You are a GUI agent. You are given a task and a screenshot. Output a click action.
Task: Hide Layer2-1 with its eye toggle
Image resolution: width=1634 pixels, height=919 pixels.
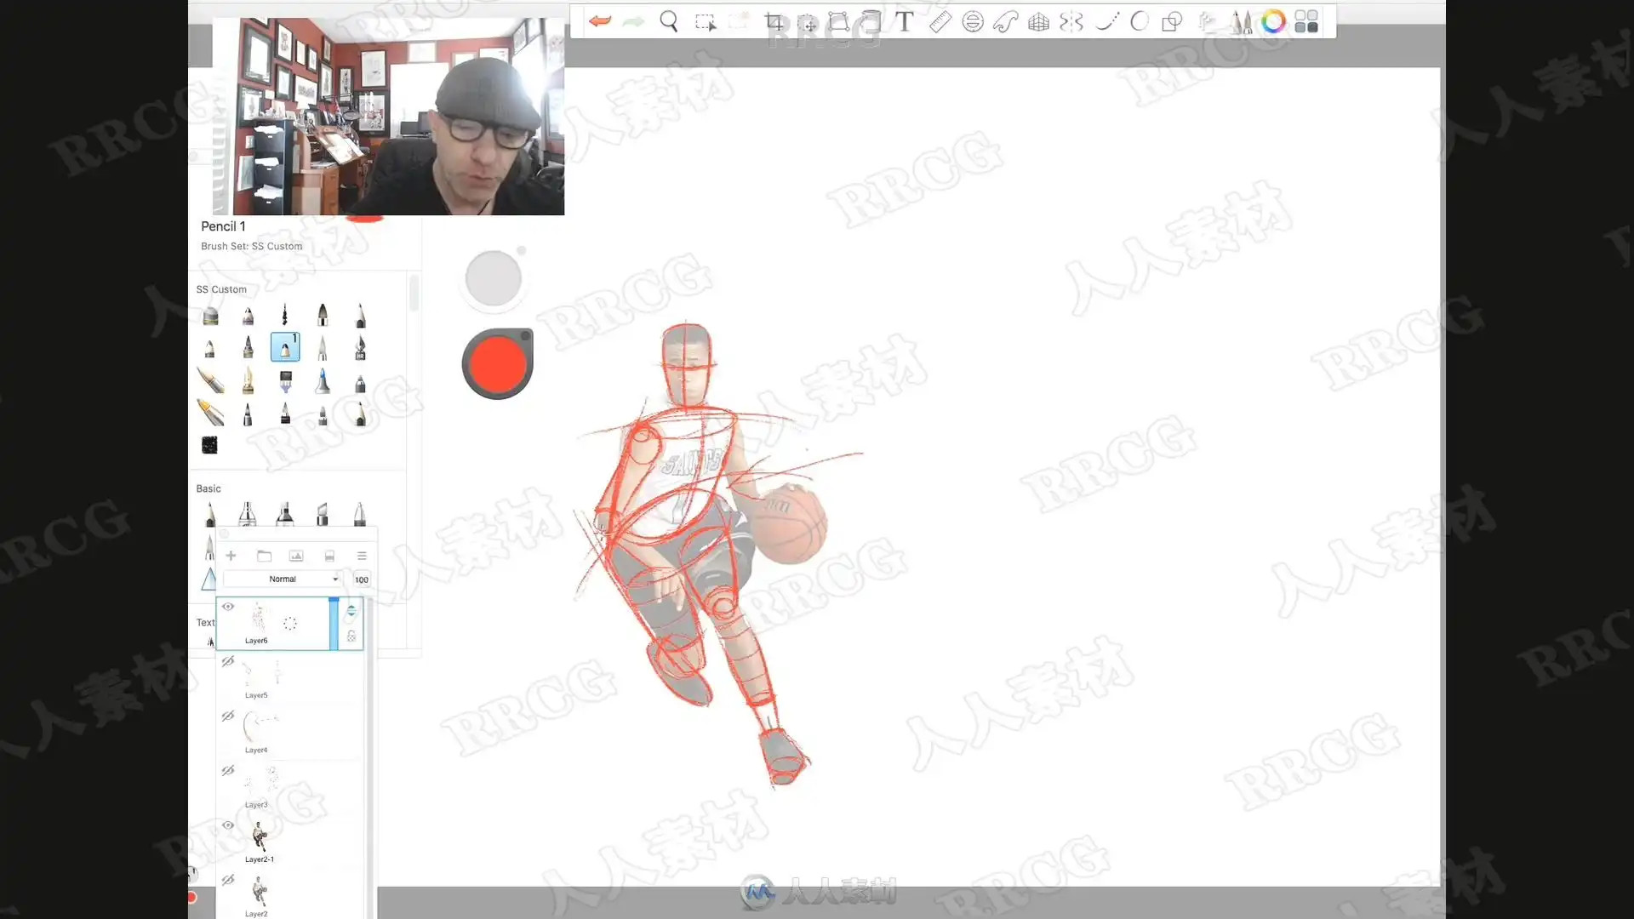pyautogui.click(x=228, y=825)
